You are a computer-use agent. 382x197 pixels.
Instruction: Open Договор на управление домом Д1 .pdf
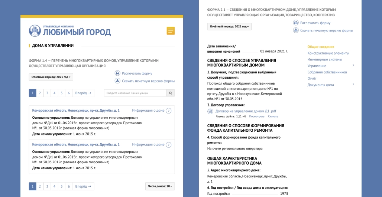point(246,111)
